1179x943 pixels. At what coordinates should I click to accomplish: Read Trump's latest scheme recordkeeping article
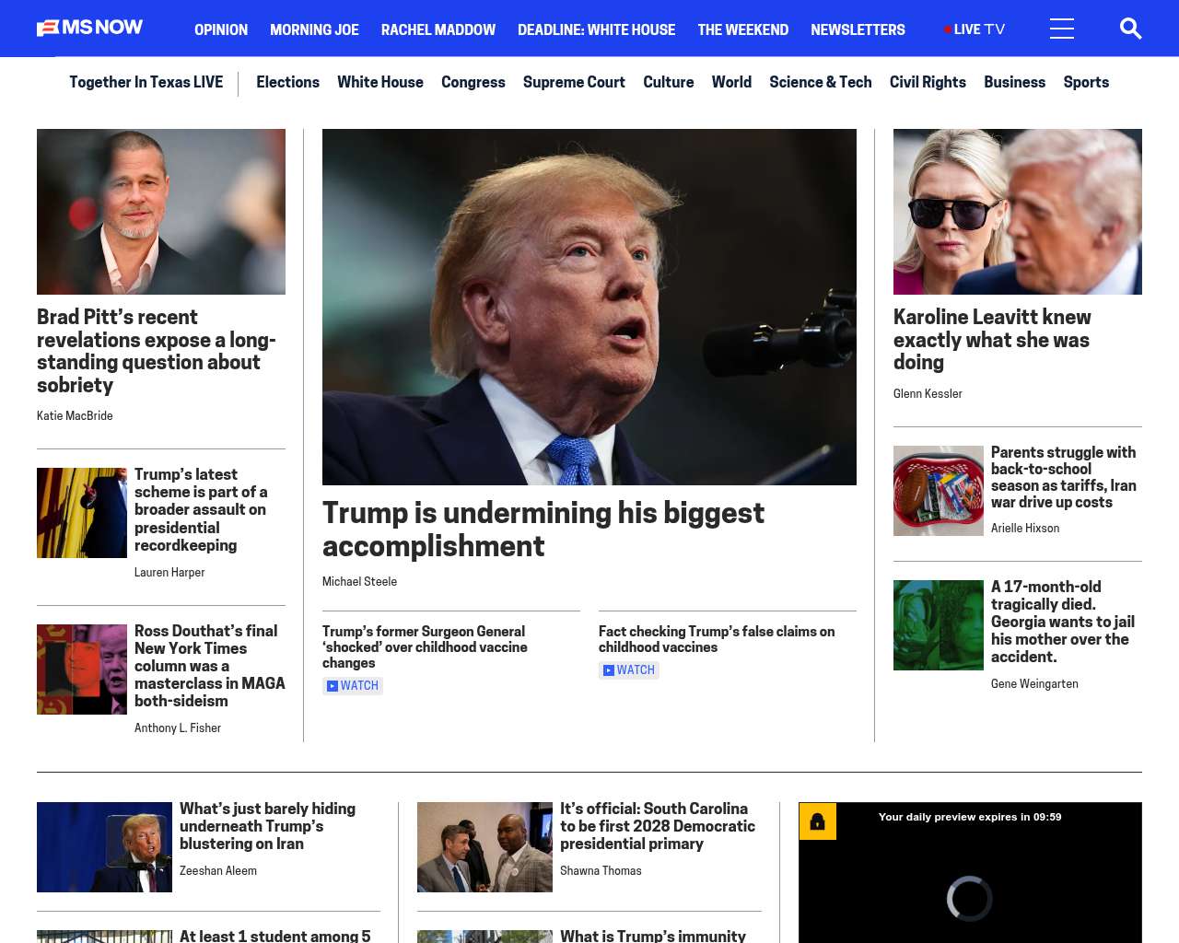pyautogui.click(x=201, y=509)
